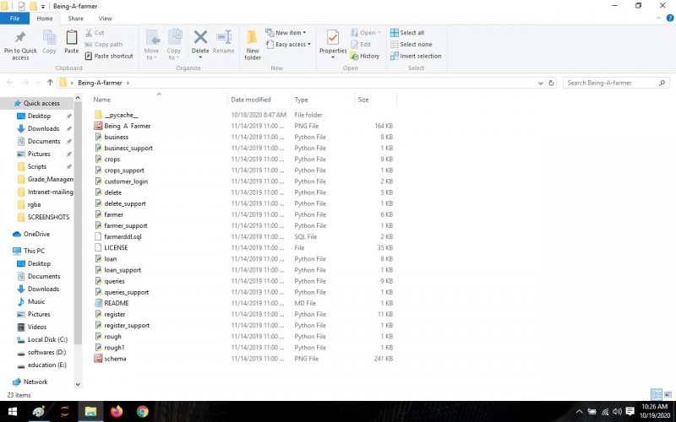
Task: Click the search magnifier icon
Action: tap(662, 83)
